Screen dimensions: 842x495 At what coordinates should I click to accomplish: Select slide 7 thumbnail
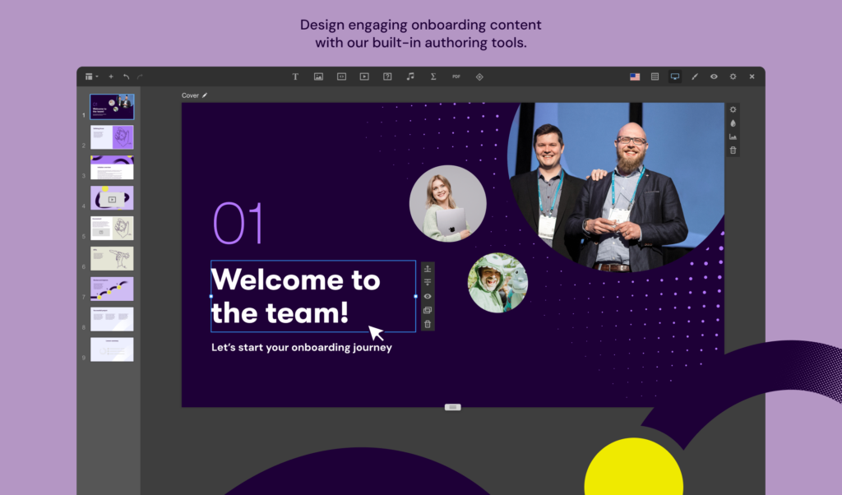point(112,289)
